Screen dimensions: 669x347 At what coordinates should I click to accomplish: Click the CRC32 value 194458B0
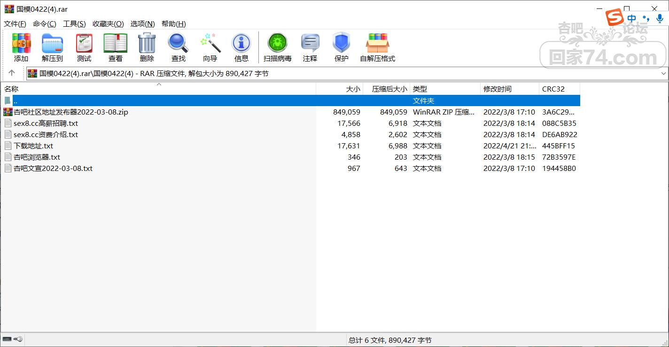(x=559, y=168)
